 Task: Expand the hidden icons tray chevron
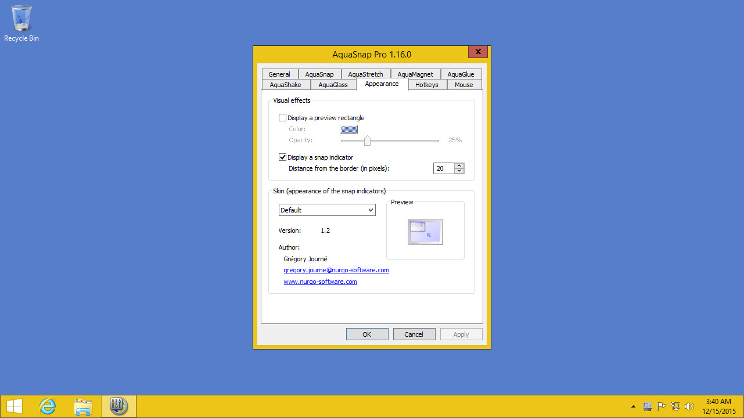point(633,406)
